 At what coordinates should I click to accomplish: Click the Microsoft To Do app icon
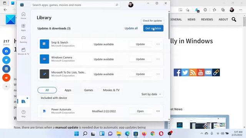[45, 74]
